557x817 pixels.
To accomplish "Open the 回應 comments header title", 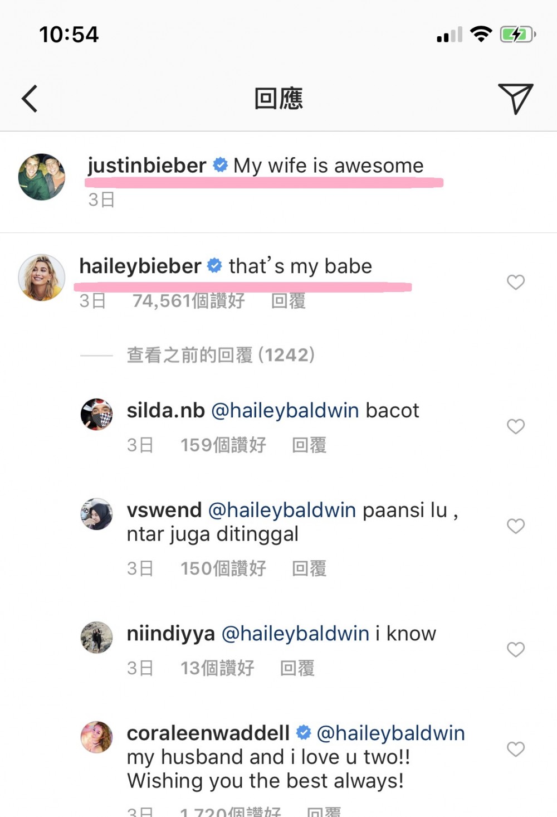I will tap(278, 98).
